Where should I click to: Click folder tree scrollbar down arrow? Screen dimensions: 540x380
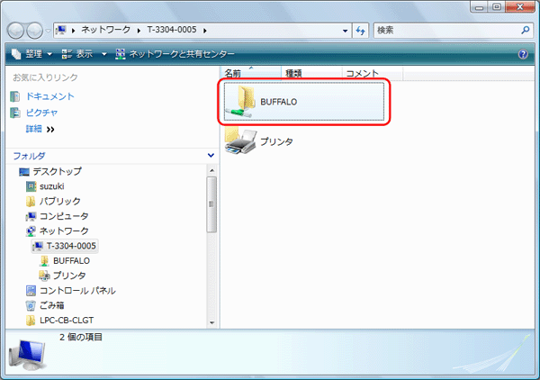[x=211, y=322]
